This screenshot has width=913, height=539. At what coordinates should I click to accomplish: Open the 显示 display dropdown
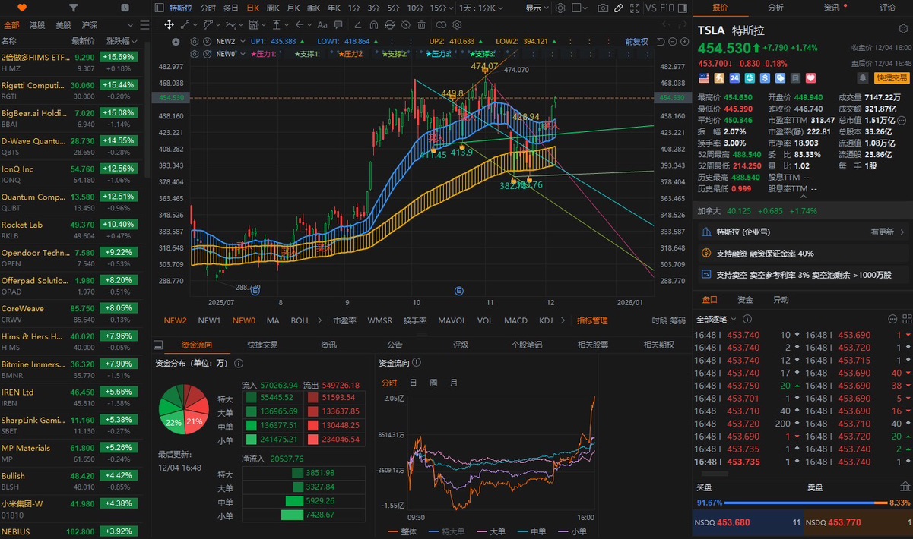tap(537, 8)
